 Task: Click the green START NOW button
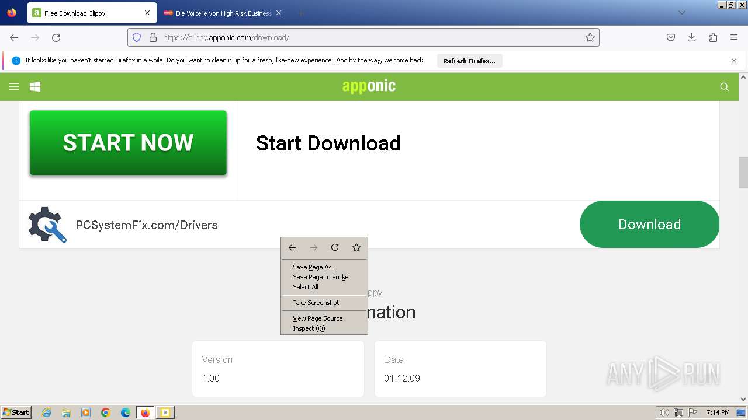tap(128, 143)
